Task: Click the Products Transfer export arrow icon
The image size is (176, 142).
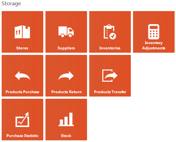Action: [x=110, y=75]
